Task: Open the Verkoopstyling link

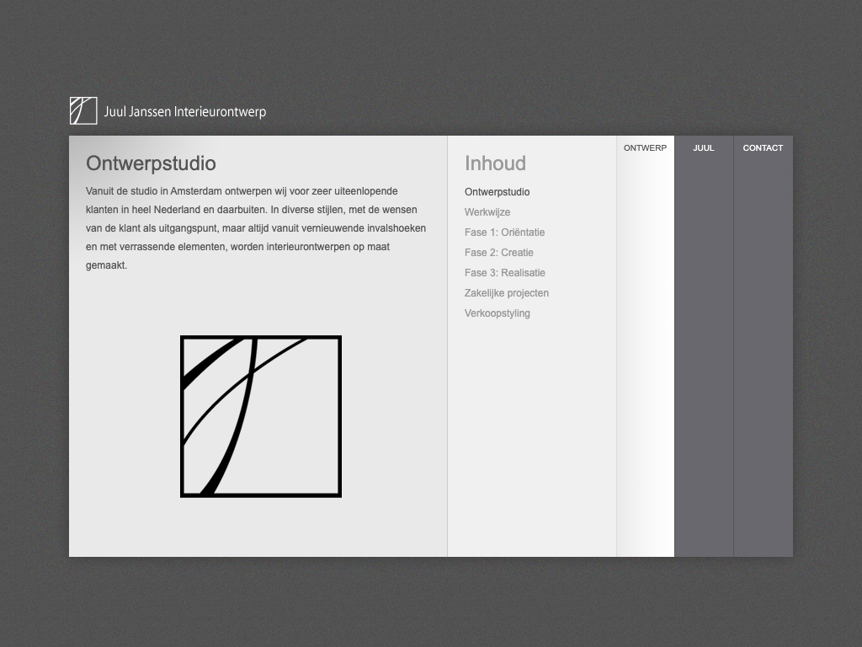Action: coord(498,313)
